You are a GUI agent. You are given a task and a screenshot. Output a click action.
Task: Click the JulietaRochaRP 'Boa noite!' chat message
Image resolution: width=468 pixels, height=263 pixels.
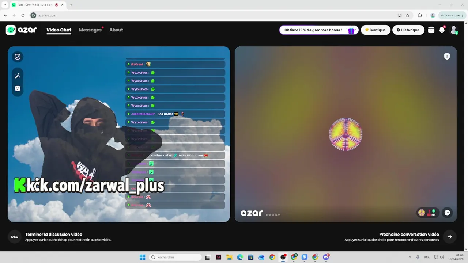175,114
